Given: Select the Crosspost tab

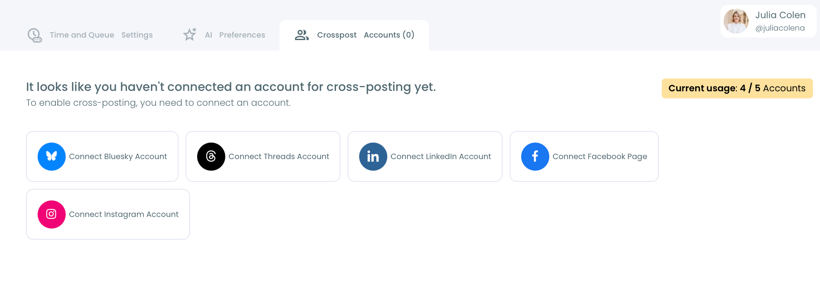Looking at the screenshot, I should pyautogui.click(x=336, y=35).
